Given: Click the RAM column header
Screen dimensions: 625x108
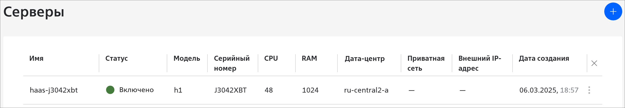Looking at the screenshot, I should tap(309, 58).
